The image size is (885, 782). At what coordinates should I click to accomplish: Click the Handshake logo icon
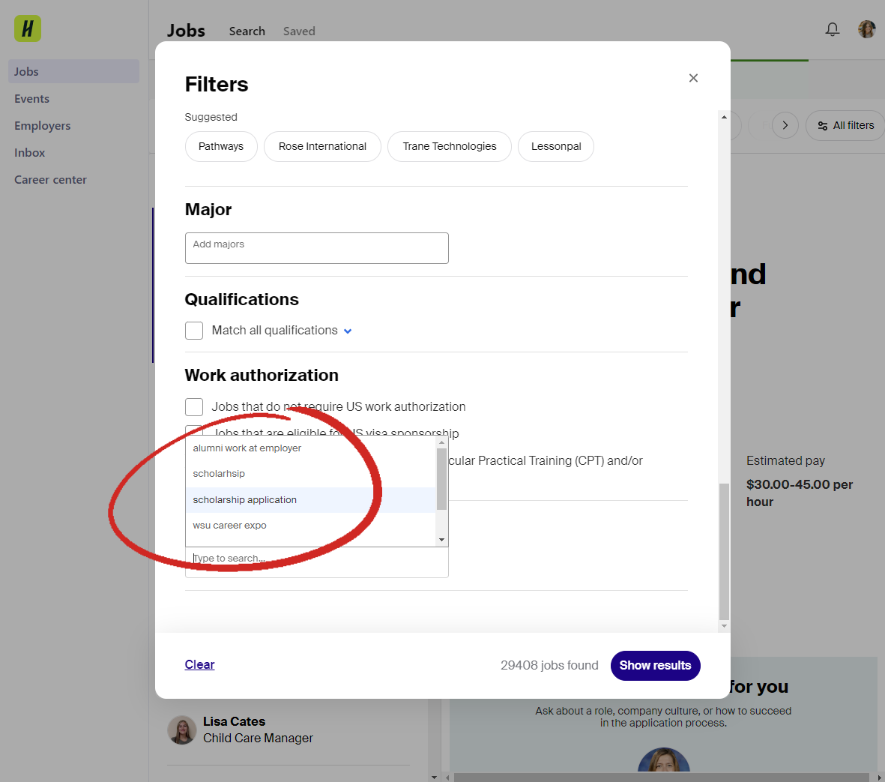point(28,28)
